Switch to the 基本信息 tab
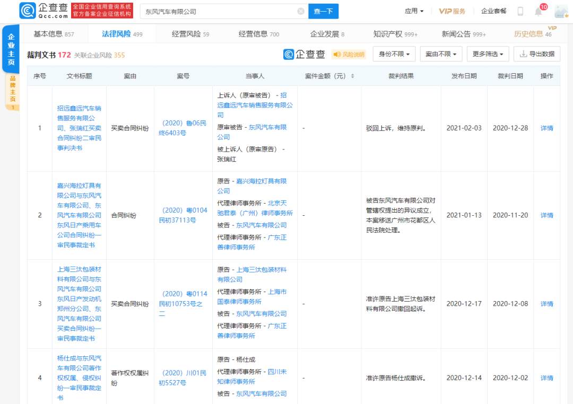This screenshot has height=404, width=573. (54, 34)
